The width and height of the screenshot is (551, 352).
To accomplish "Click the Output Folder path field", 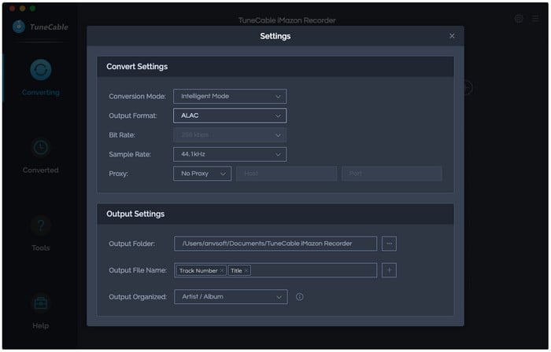I will pyautogui.click(x=275, y=244).
